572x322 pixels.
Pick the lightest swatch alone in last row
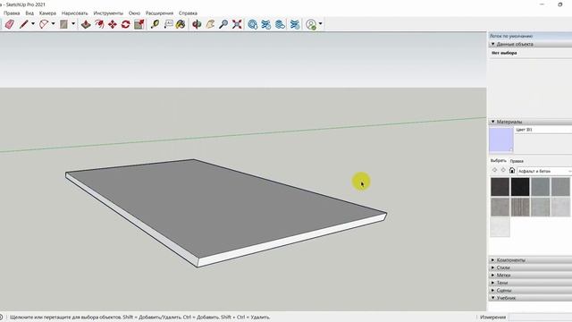pyautogui.click(x=500, y=227)
